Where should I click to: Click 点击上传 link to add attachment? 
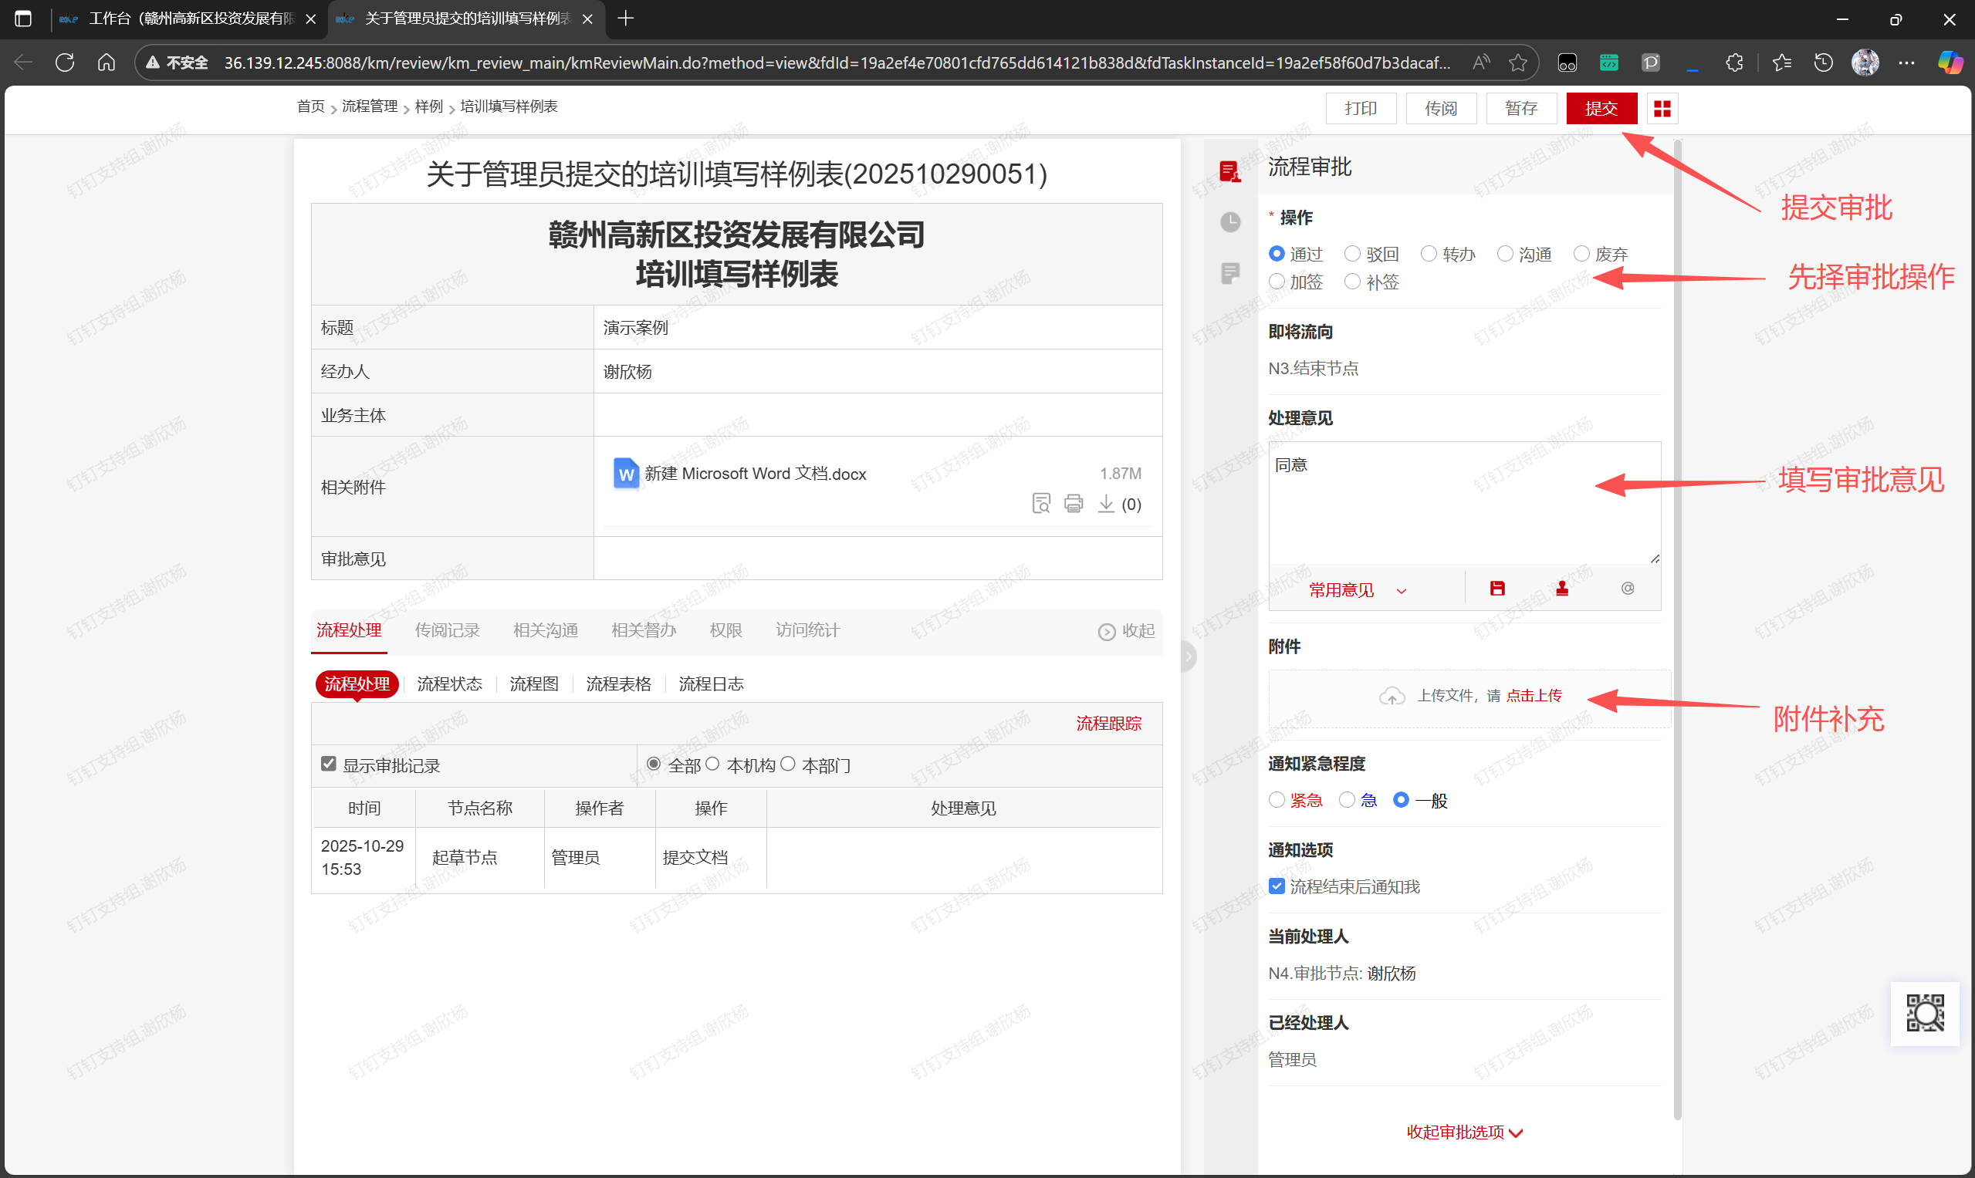point(1534,696)
